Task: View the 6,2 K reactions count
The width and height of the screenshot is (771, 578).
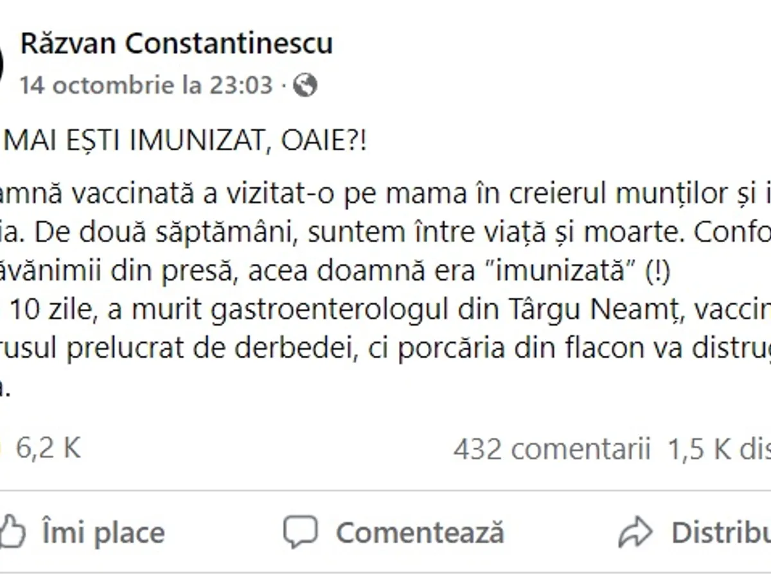Action: pyautogui.click(x=49, y=449)
